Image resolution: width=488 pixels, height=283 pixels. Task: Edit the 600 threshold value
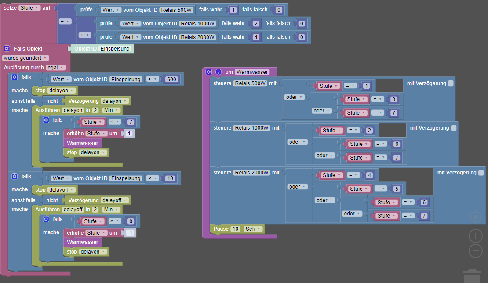(x=171, y=79)
